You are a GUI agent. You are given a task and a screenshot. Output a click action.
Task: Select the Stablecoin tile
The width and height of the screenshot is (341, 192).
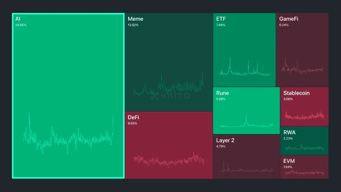point(304,107)
